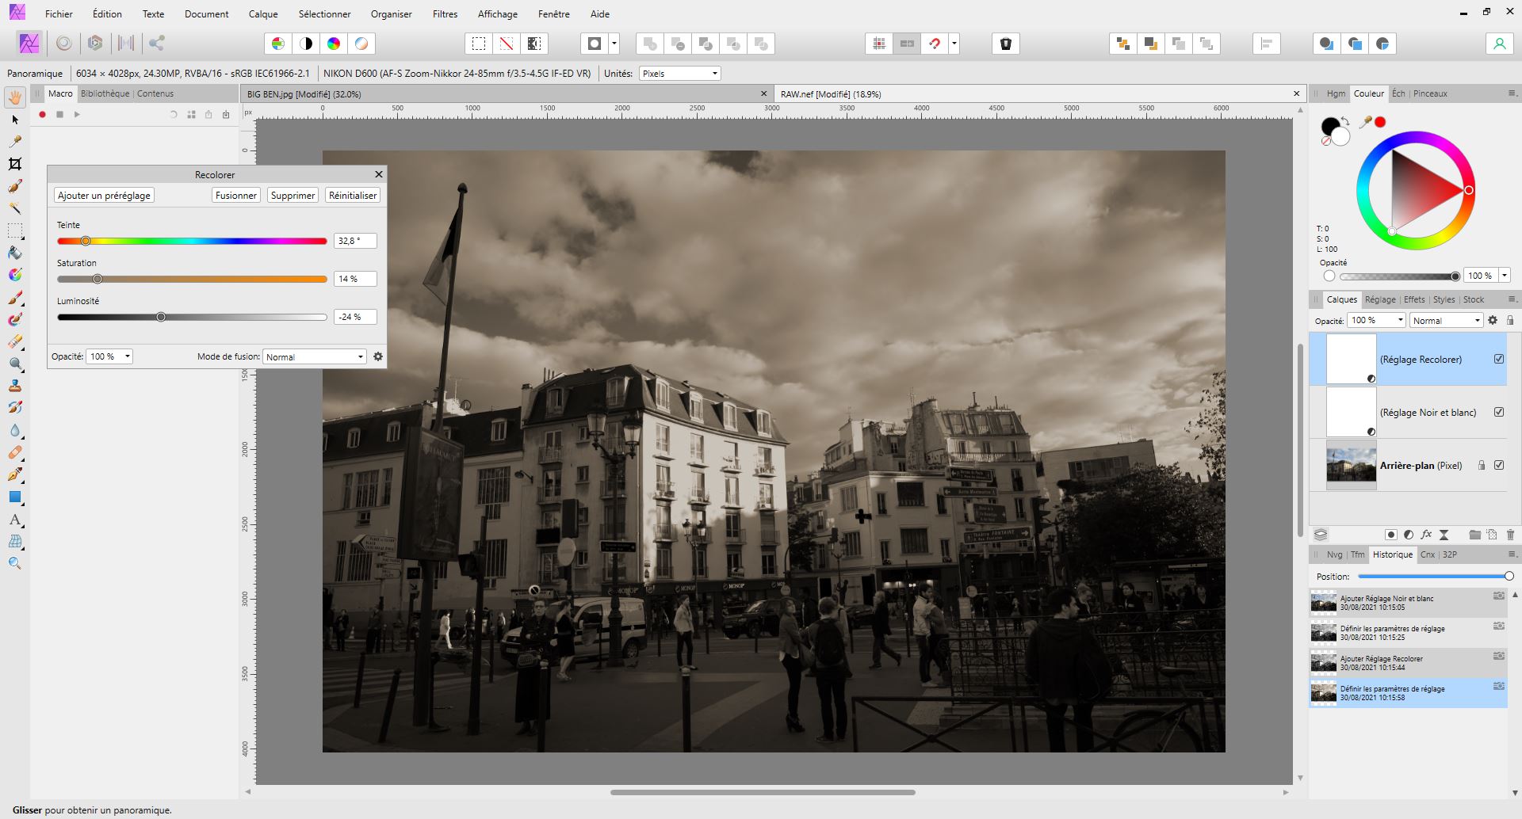Open Couleur panel options menu
The height and width of the screenshot is (819, 1522).
point(1511,93)
